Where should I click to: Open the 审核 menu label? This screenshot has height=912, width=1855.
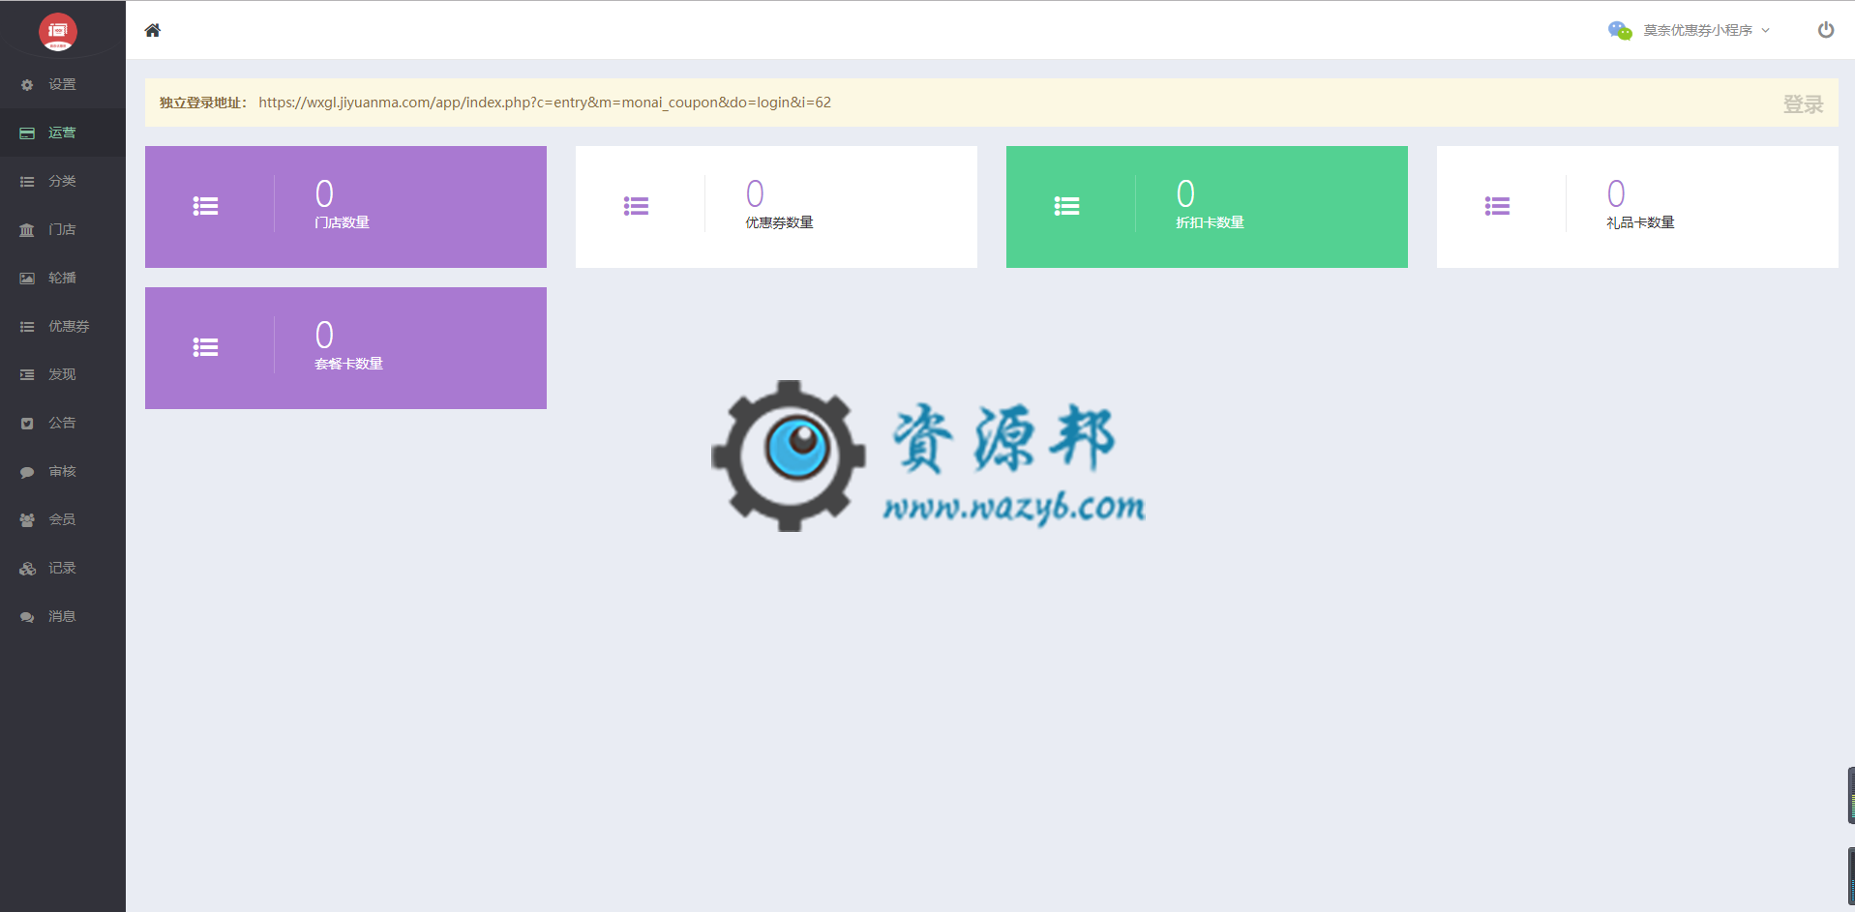coord(62,471)
